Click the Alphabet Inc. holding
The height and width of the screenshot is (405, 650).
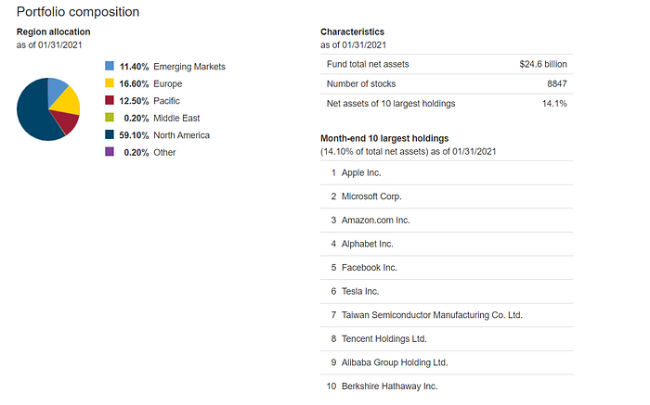click(368, 244)
